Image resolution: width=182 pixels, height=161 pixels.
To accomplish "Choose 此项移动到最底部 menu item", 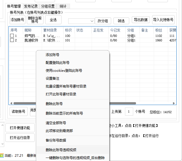I will click(73, 131).
